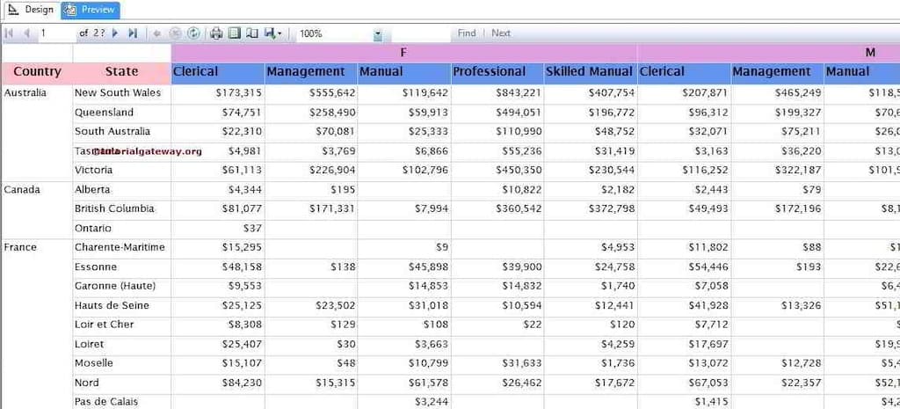This screenshot has height=409, width=900.
Task: Click the $84,230 value cell
Action: [218, 383]
